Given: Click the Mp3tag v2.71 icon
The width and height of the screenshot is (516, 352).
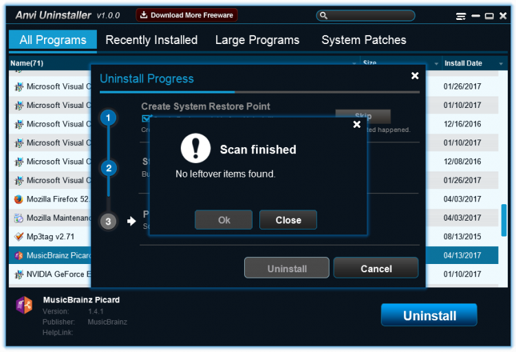Looking at the screenshot, I should click(19, 236).
